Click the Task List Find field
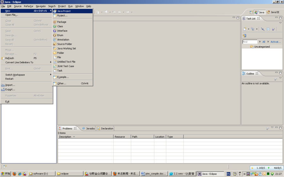This screenshot has width=284, height=177. click(x=250, y=42)
